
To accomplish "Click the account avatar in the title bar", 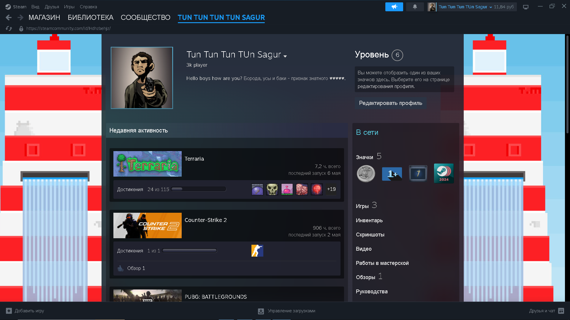I will point(432,7).
